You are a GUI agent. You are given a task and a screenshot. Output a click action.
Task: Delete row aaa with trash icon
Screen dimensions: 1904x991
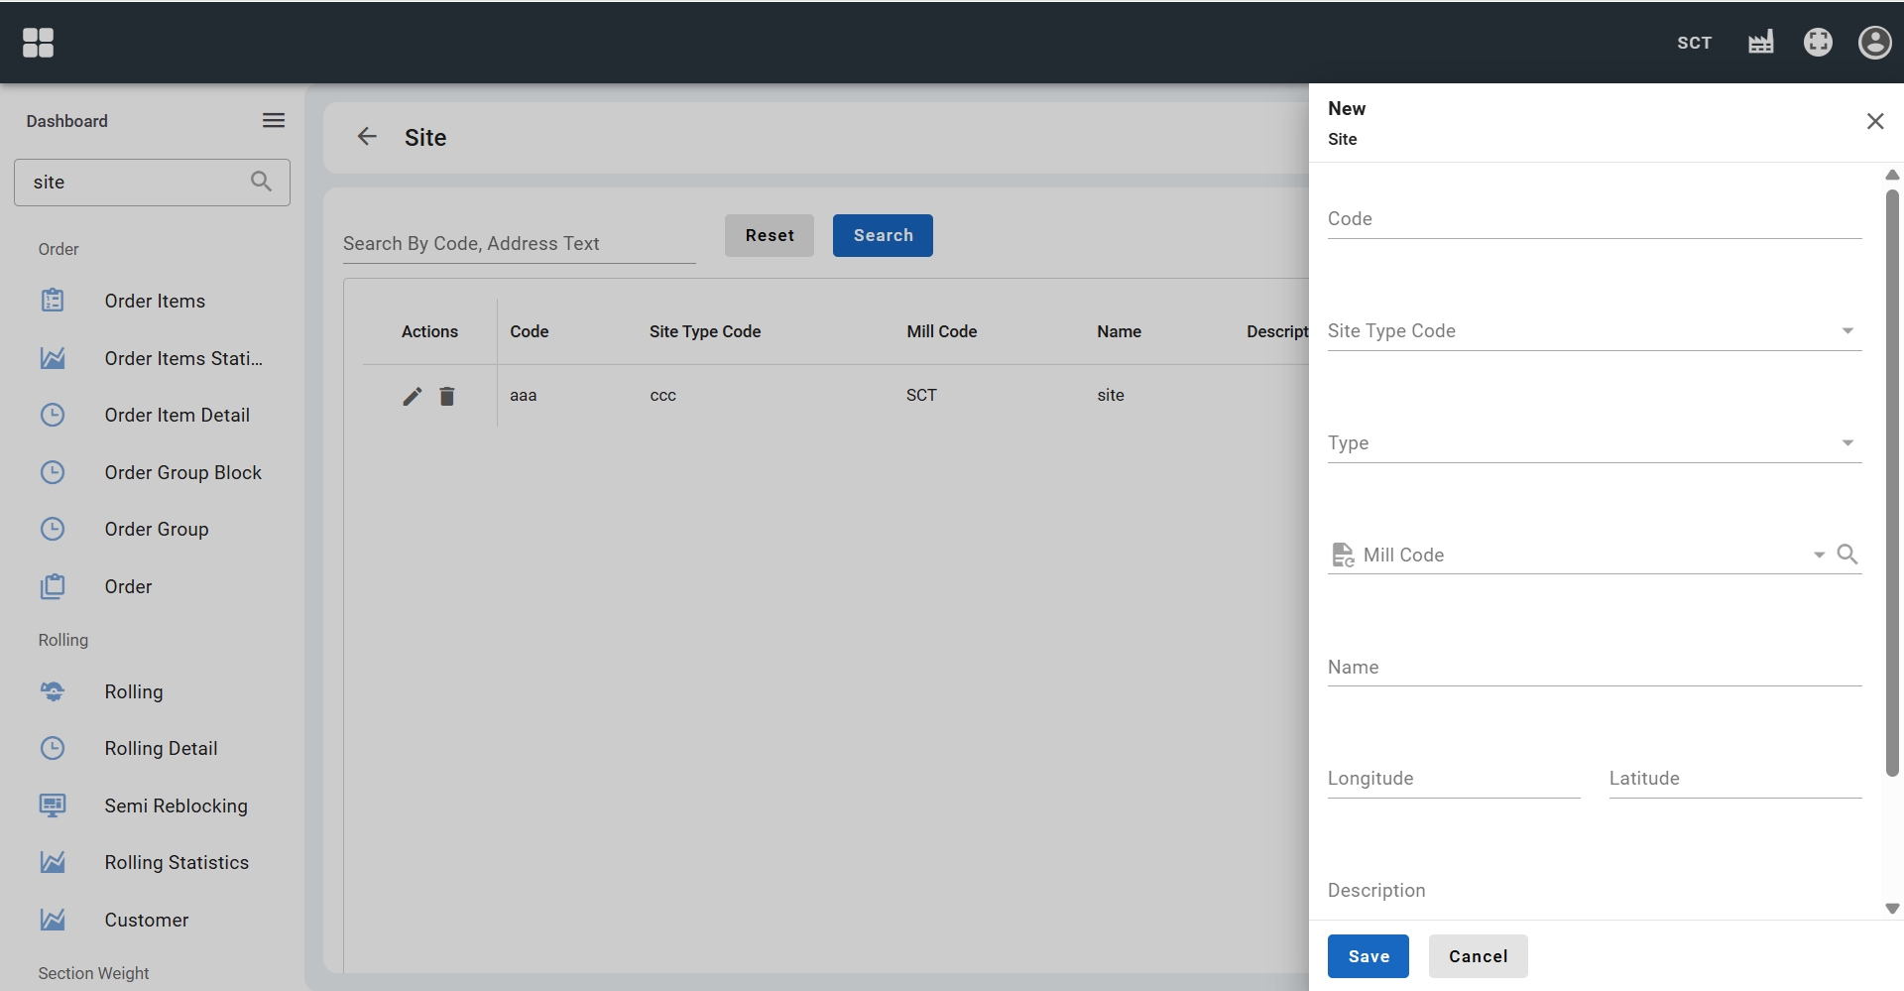[447, 396]
